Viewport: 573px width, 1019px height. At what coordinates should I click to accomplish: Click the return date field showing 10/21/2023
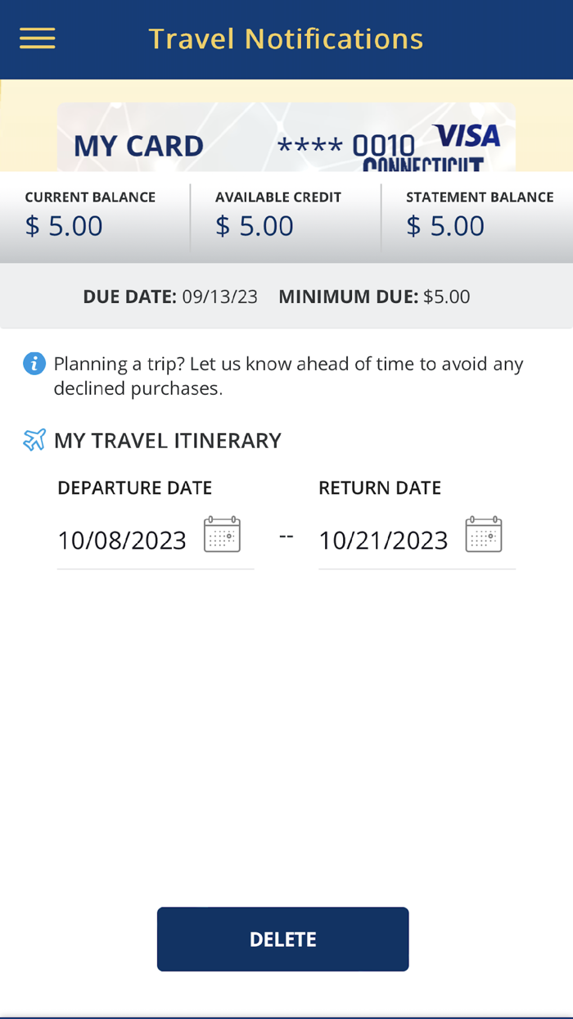(382, 540)
